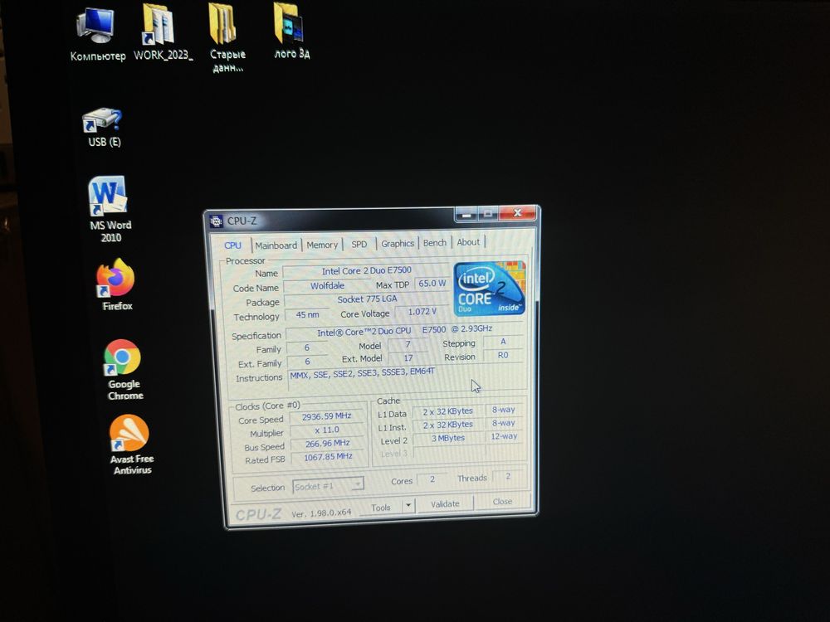Click the Specification field text
Viewport: 830px width, 622px height.
[405, 331]
